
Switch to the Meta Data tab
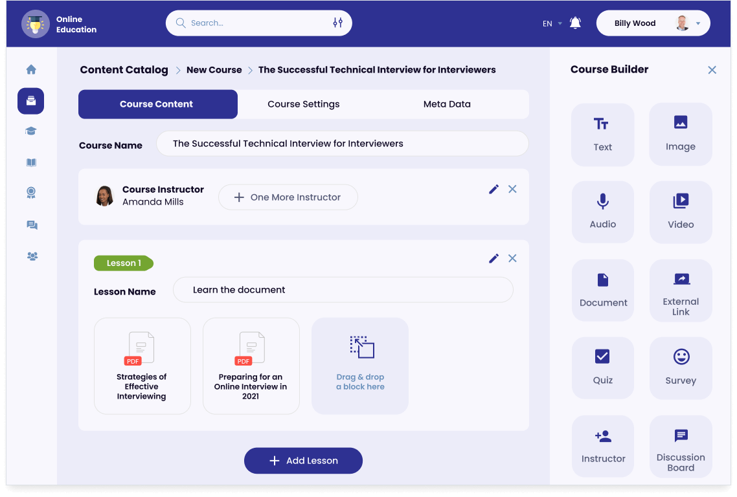click(447, 104)
